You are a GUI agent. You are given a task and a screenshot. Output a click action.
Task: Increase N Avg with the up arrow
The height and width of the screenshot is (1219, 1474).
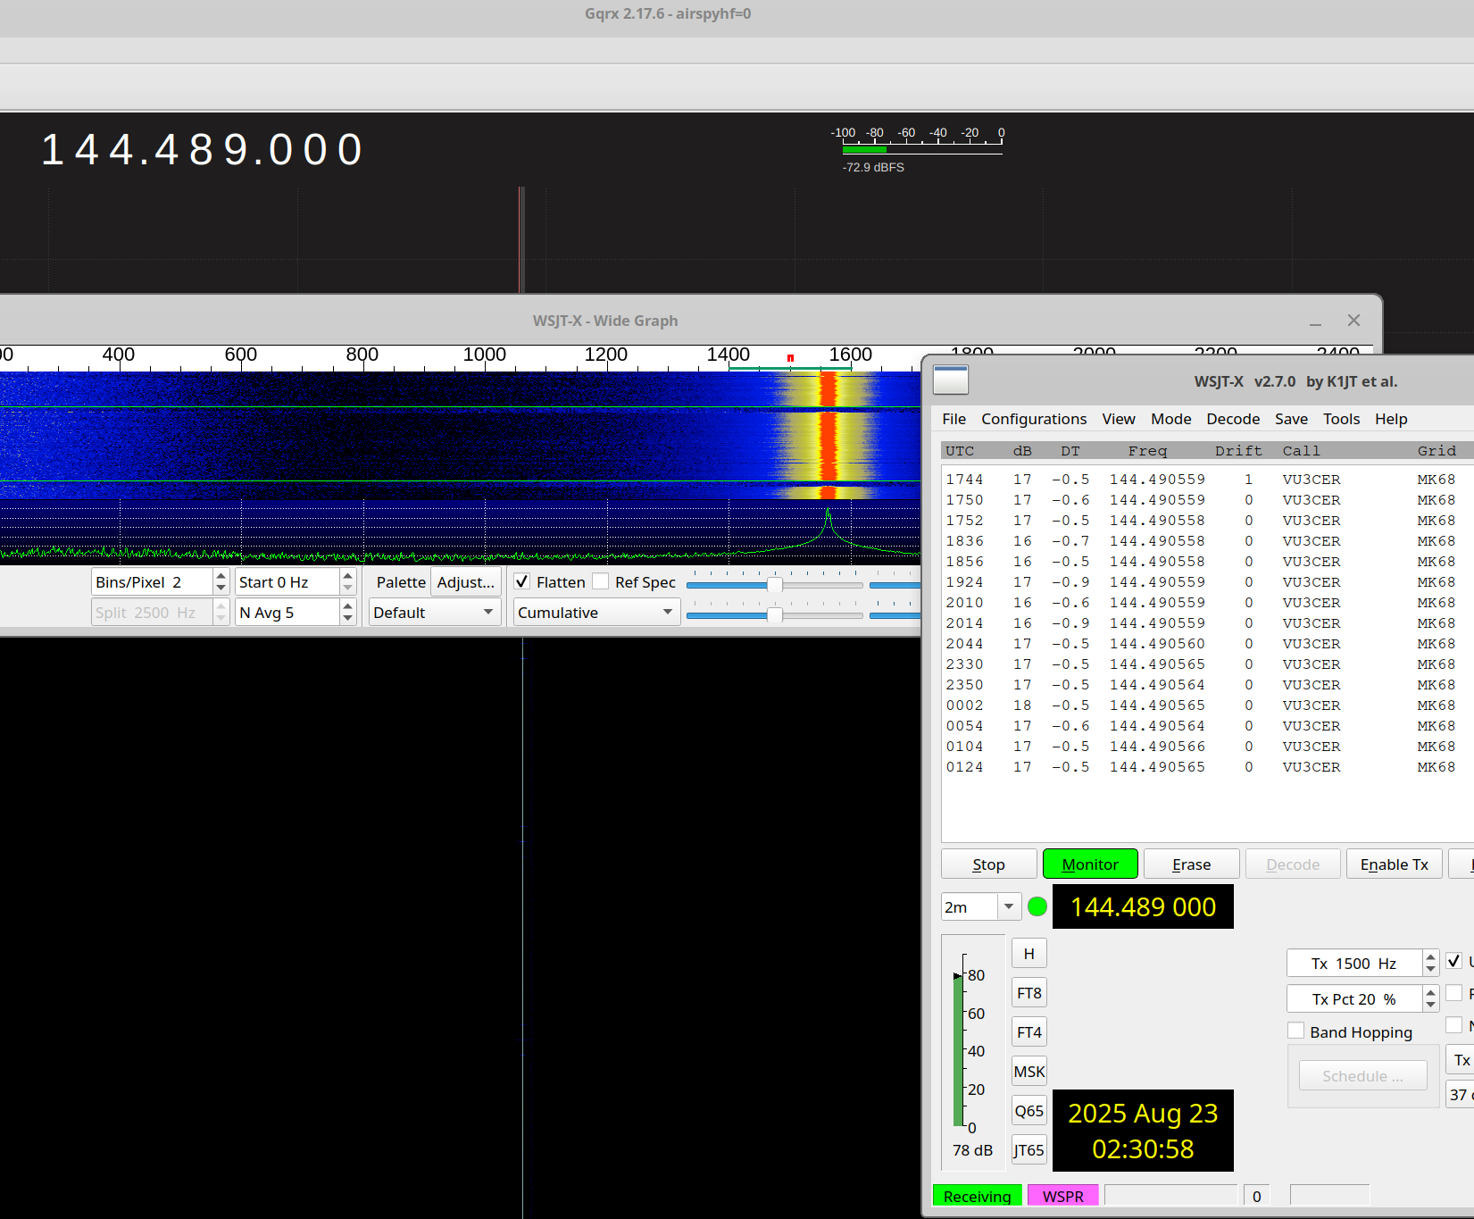[348, 606]
